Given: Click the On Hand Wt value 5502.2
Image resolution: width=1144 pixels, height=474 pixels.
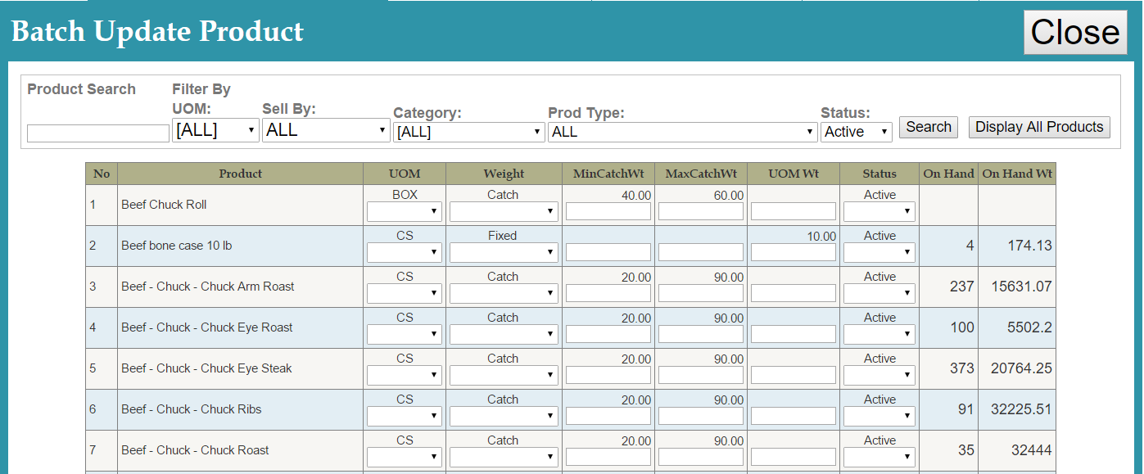Looking at the screenshot, I should coord(1029,327).
